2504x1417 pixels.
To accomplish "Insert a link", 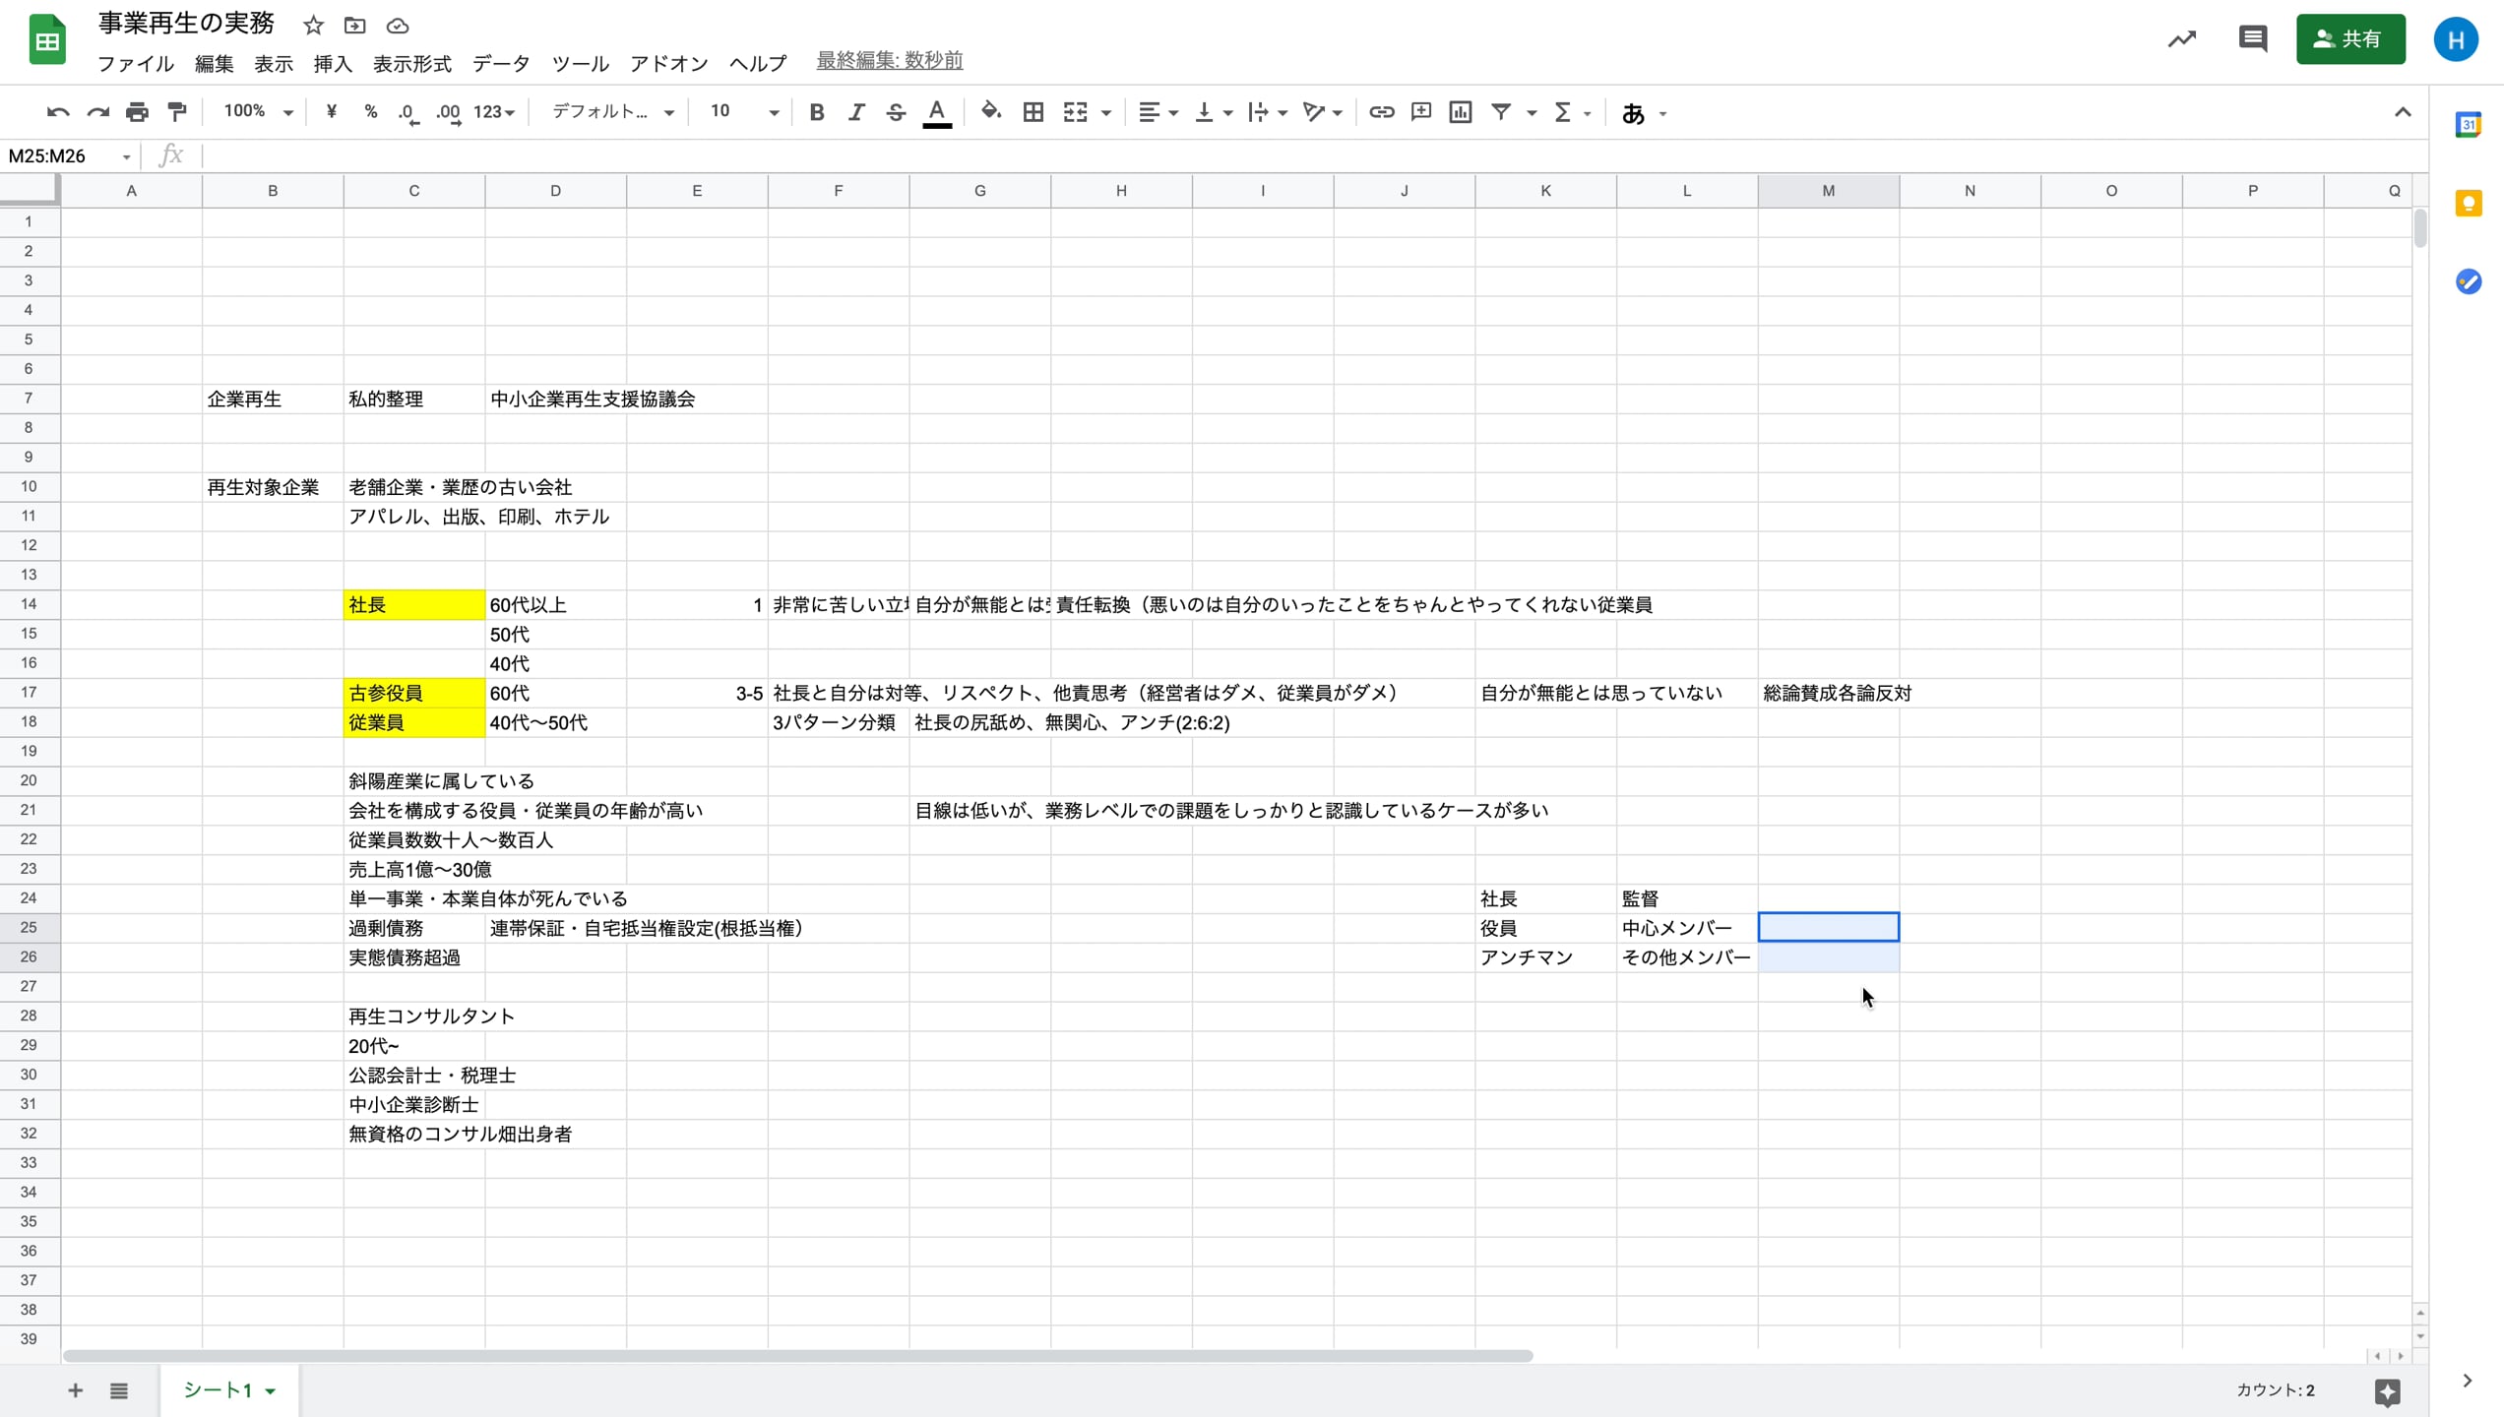I will click(x=1381, y=112).
